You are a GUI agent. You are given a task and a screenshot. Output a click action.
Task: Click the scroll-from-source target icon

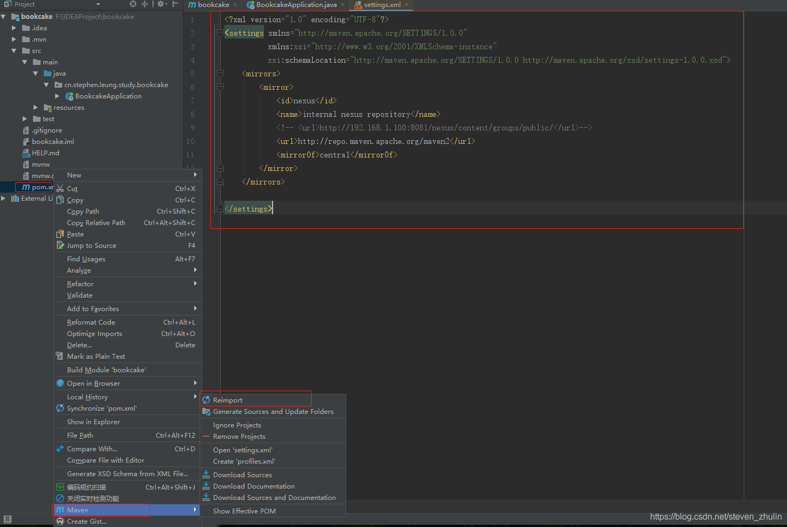pos(133,4)
